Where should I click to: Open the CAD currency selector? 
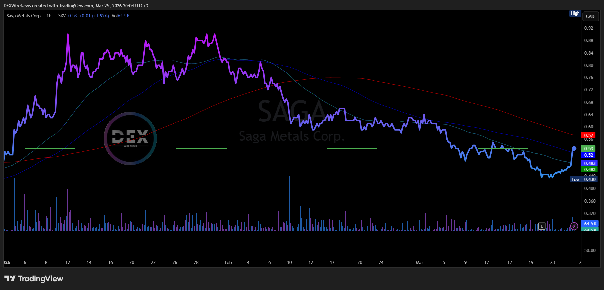click(x=590, y=16)
